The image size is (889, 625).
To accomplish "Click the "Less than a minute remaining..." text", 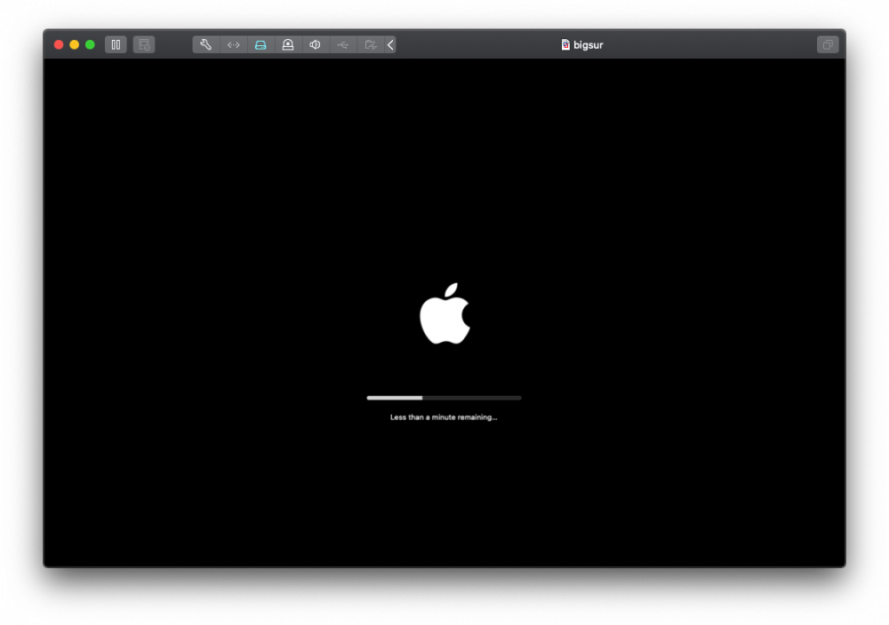I will point(444,417).
